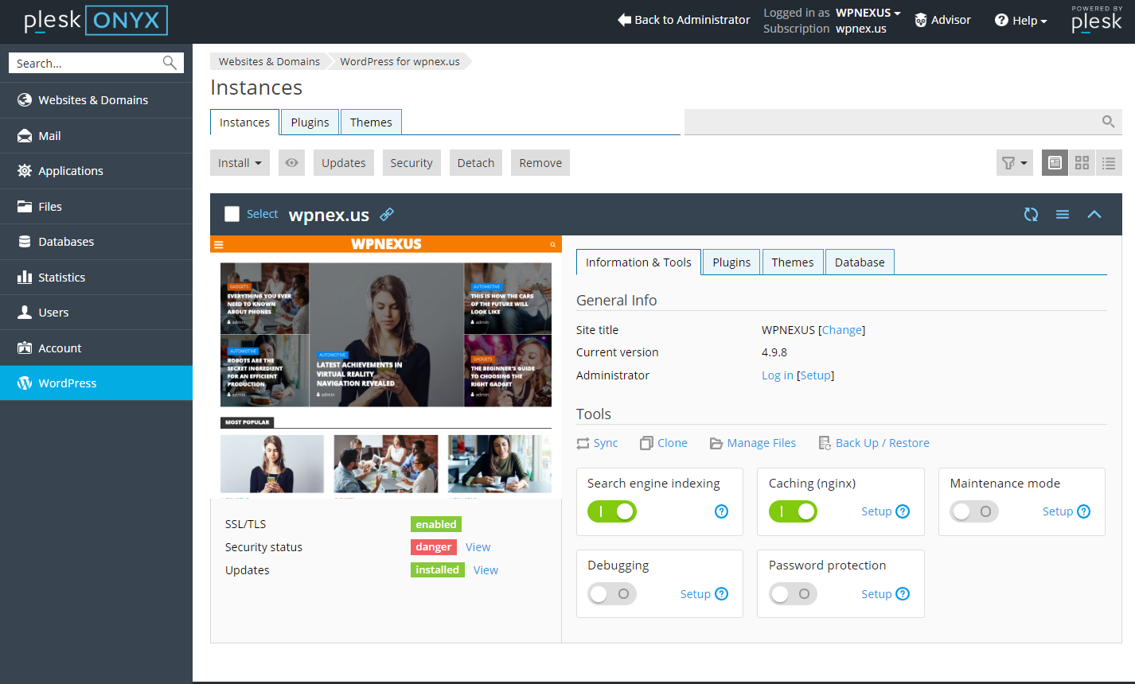Check the Select checkbox for wpnex.us
Viewport: 1135px width, 684px height.
(x=232, y=214)
